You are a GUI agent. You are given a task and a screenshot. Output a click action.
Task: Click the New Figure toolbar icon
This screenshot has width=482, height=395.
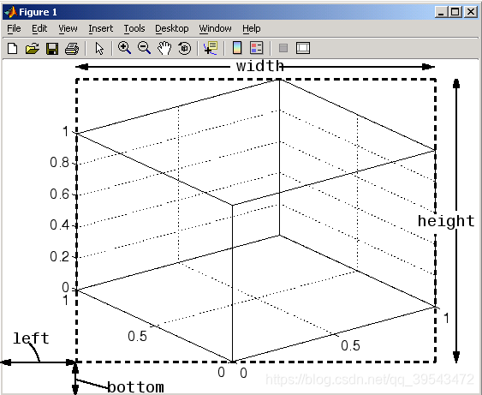tap(12, 49)
